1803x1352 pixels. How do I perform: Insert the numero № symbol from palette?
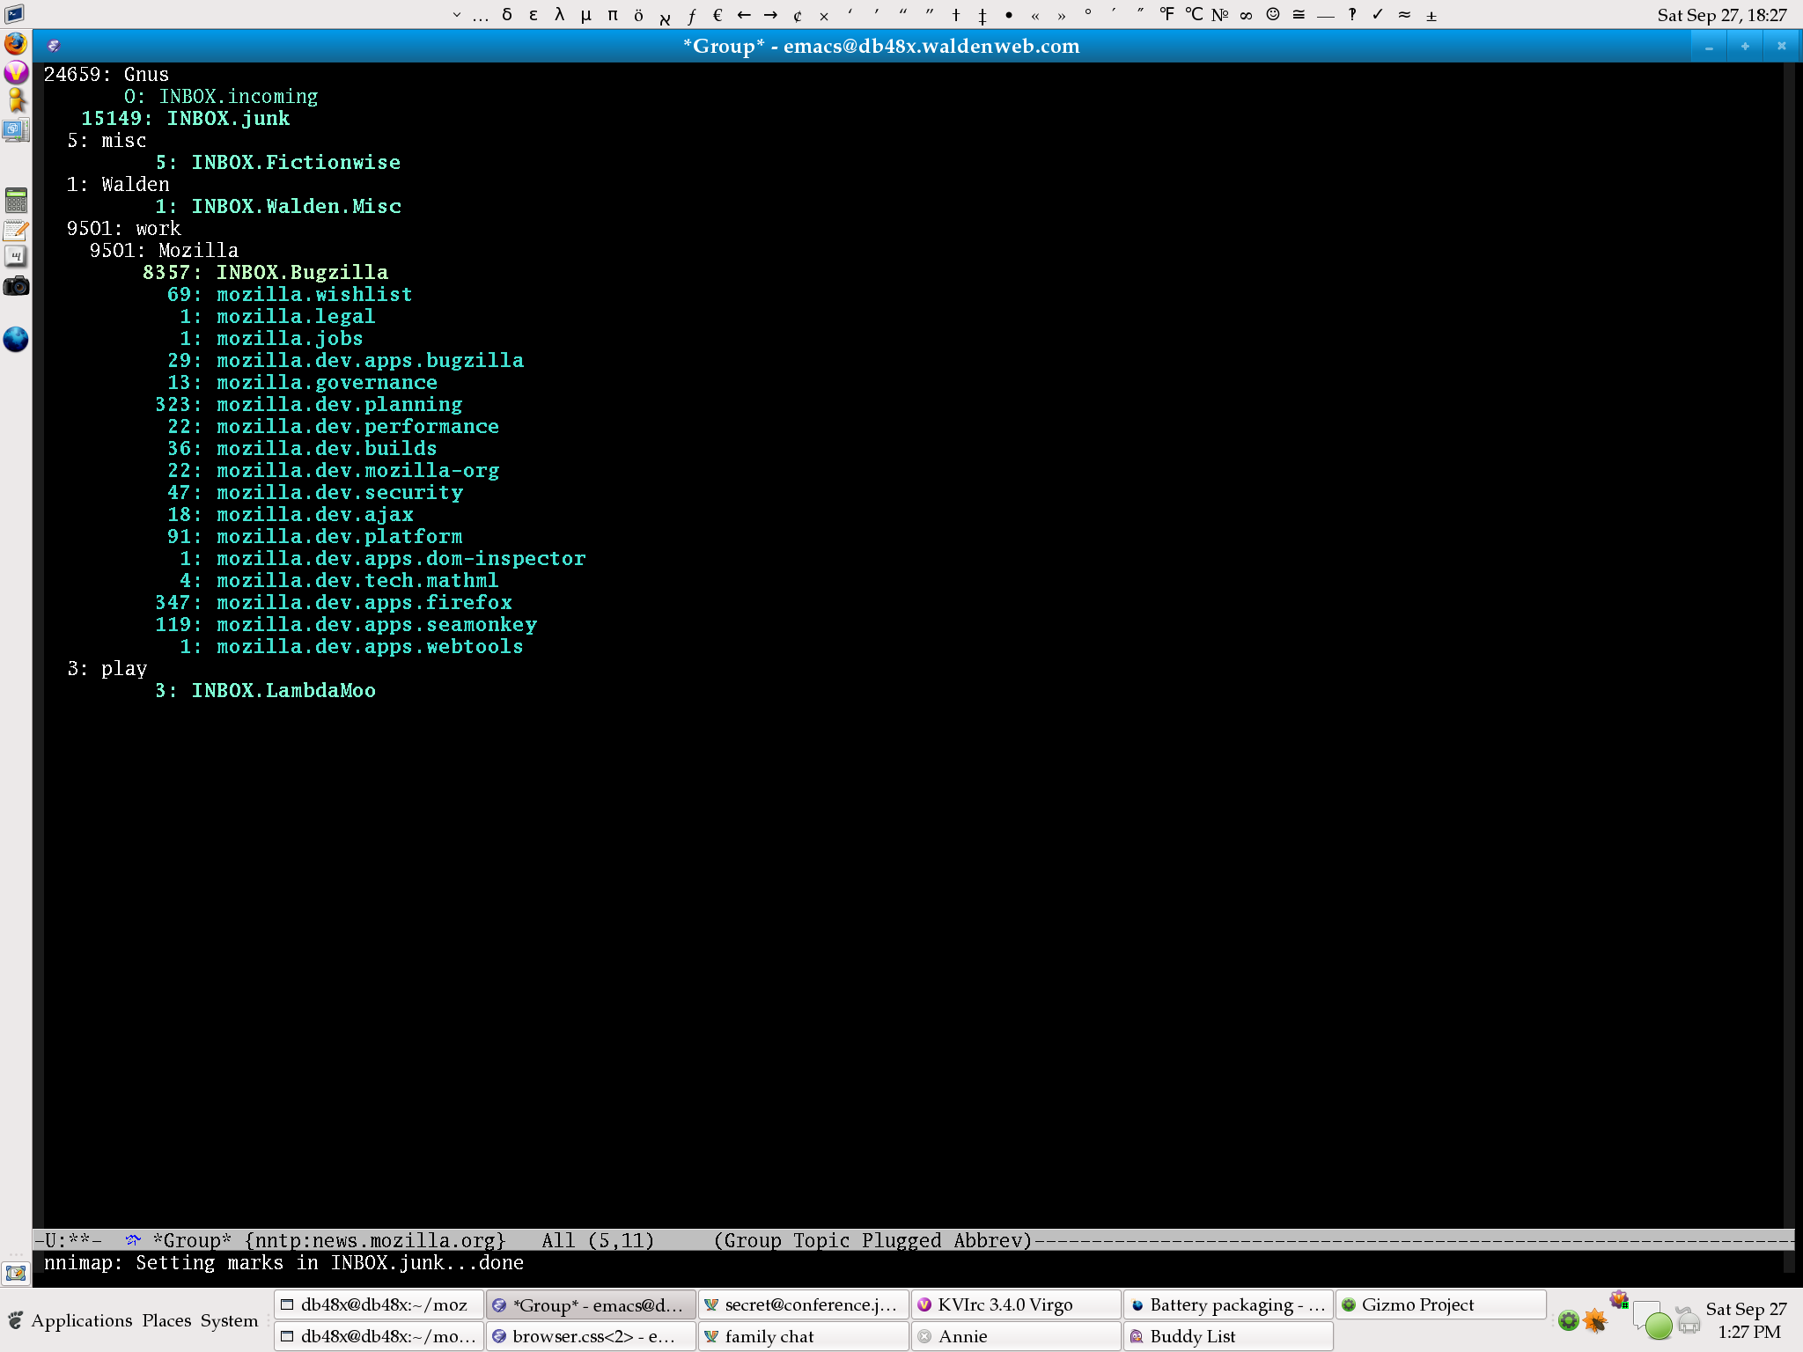coord(1220,15)
